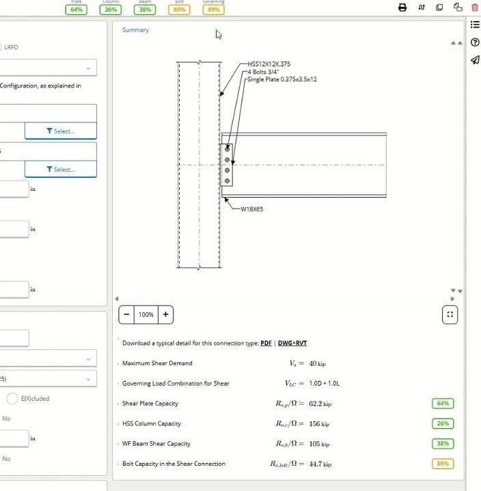
Task: Click the 44.7 kip bolt capacity value
Action: 320,464
